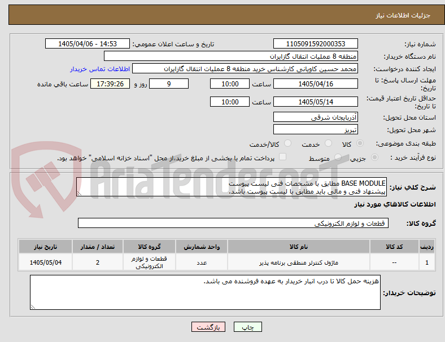
Task: Click the price validity time field 10:00
Action: tap(230, 102)
